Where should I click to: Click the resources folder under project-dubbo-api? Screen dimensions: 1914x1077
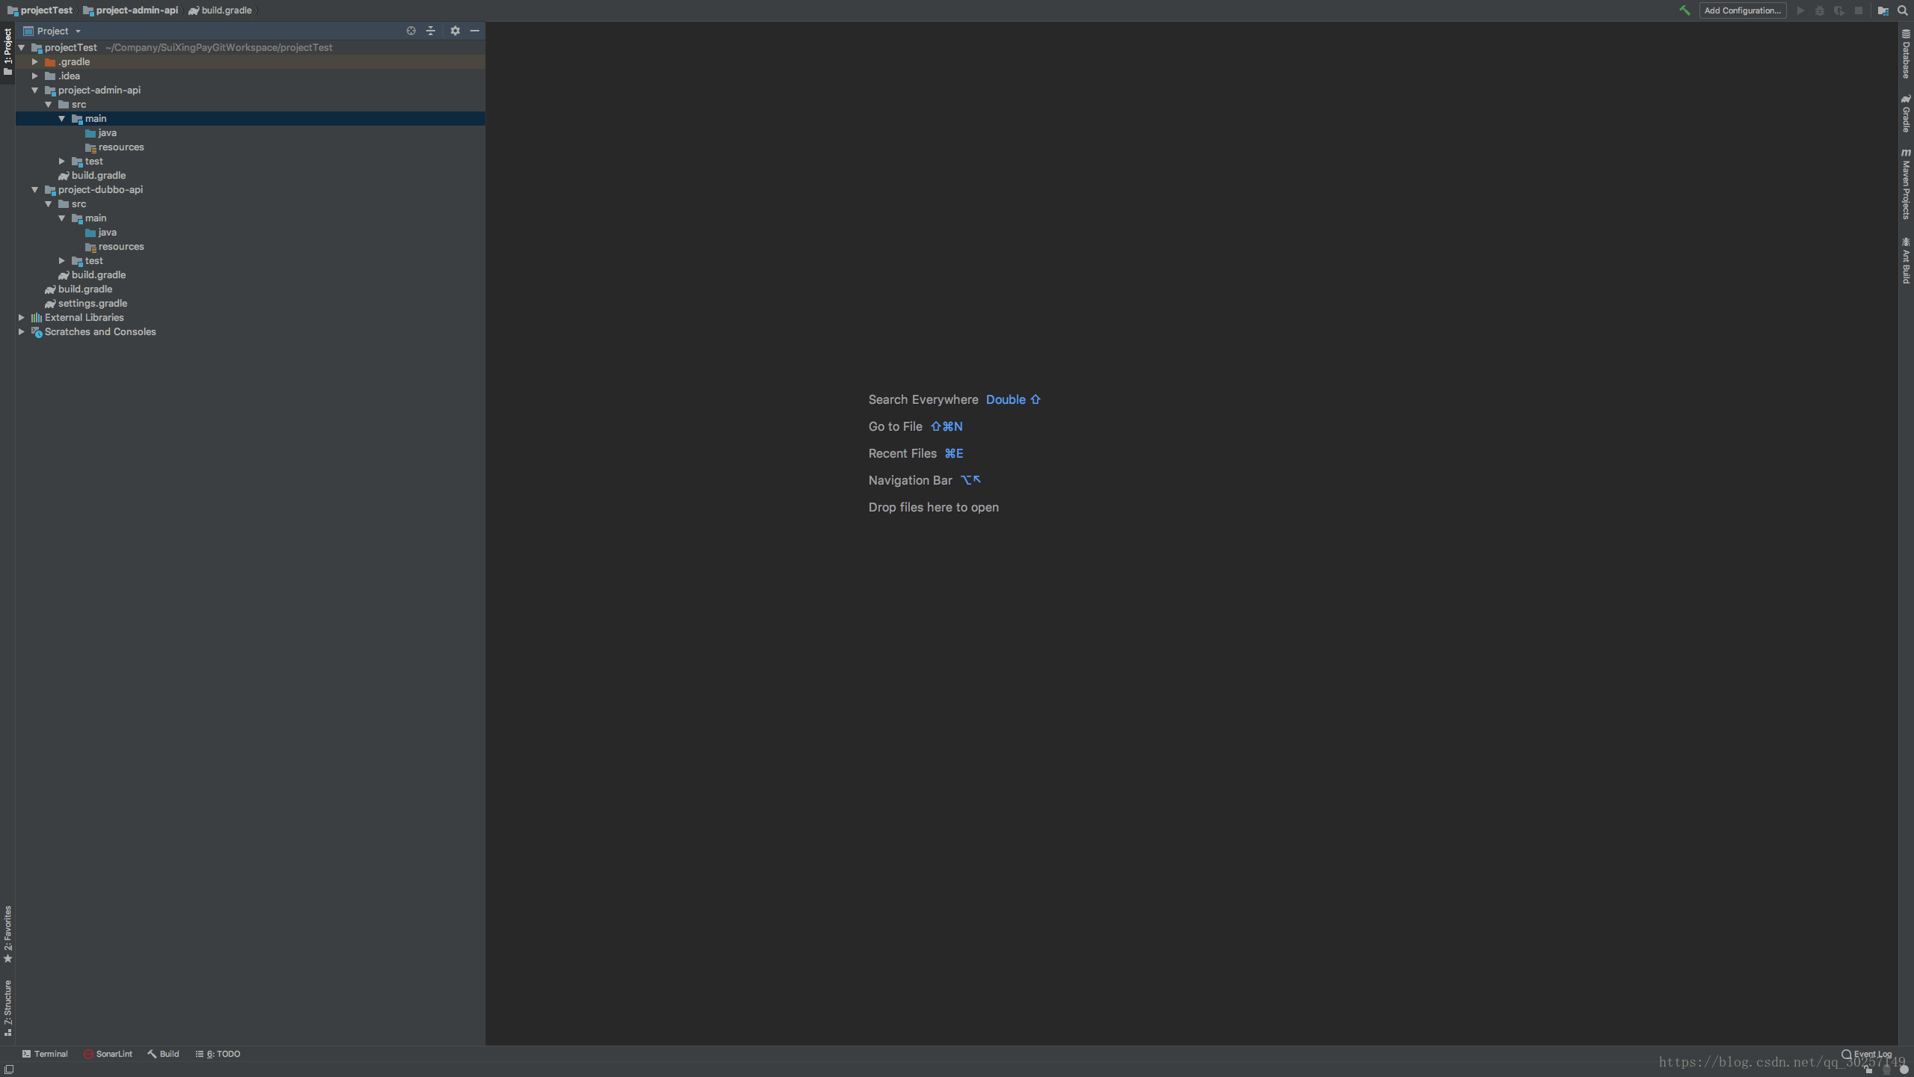point(121,246)
